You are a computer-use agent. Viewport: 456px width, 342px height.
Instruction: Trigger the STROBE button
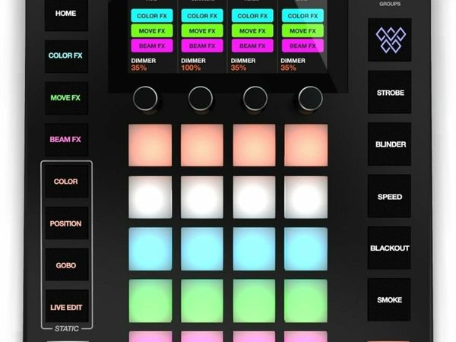pyautogui.click(x=390, y=93)
